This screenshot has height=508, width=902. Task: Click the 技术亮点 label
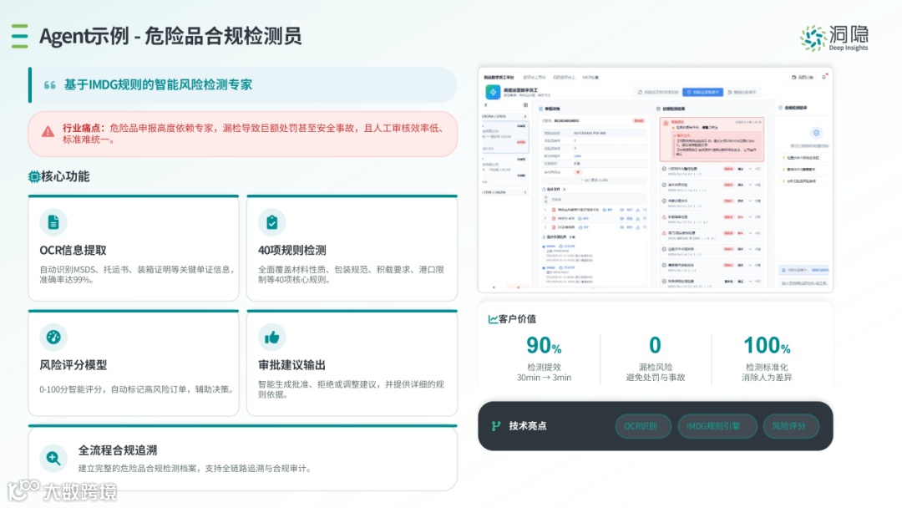click(x=528, y=426)
